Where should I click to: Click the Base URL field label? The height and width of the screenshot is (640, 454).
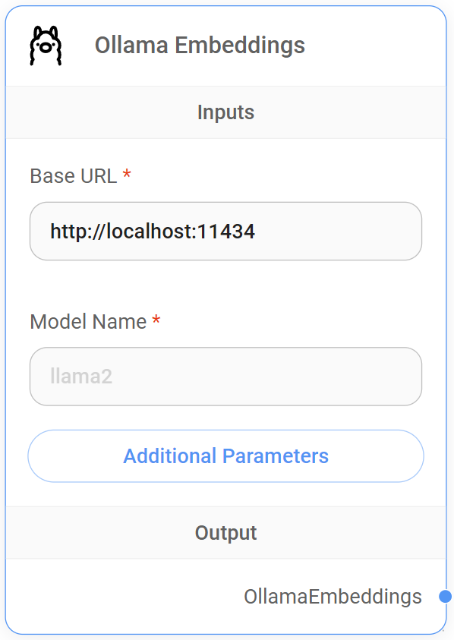pos(74,175)
